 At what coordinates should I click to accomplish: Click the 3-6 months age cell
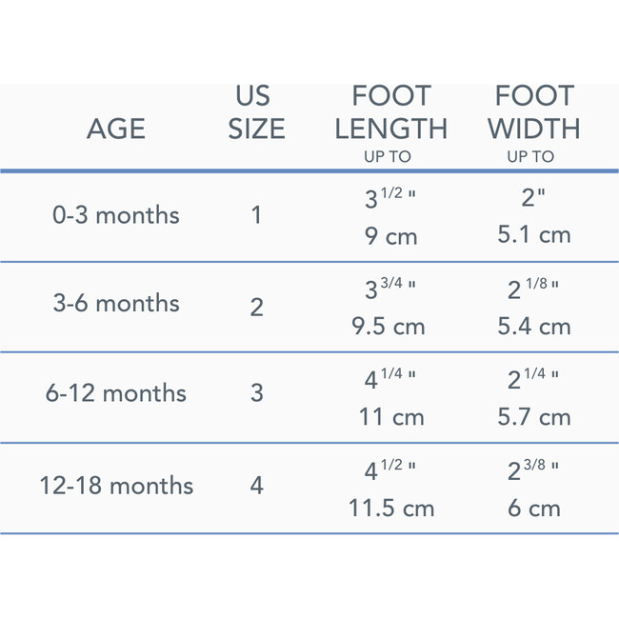(x=116, y=304)
